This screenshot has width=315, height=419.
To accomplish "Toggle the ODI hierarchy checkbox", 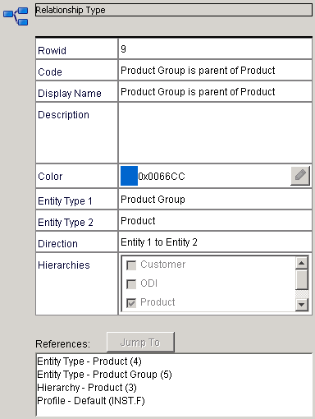I will [131, 284].
